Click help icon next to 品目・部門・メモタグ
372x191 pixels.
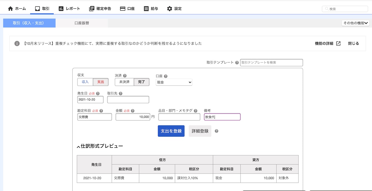(195, 111)
